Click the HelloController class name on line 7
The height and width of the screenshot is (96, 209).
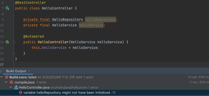pos(57,8)
